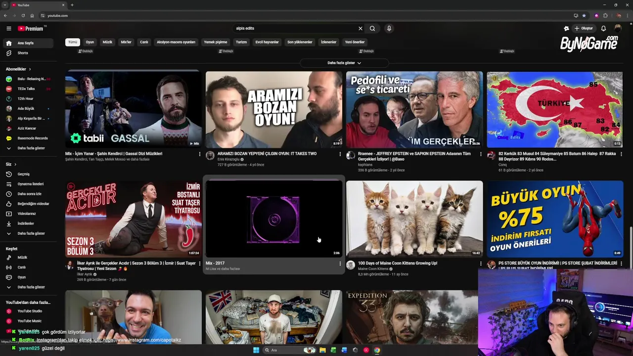This screenshot has height=356, width=633.
Task: Select the Evcil hayvanlar chip
Action: click(267, 42)
